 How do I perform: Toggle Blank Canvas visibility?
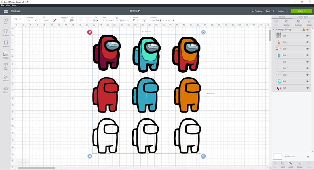[x=308, y=157]
